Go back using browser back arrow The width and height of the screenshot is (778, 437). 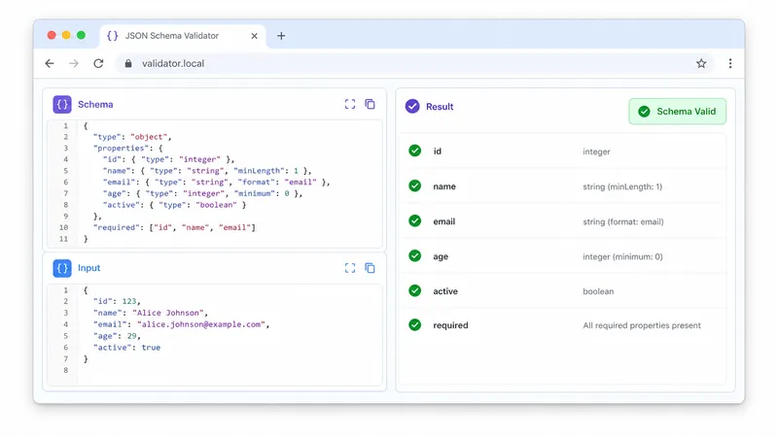coord(50,63)
